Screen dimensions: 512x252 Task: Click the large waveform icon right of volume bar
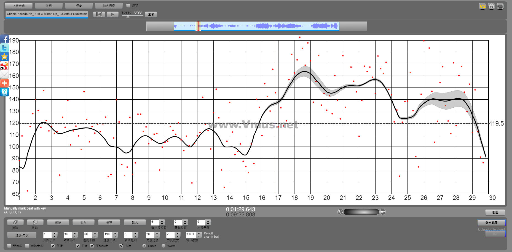click(x=383, y=212)
